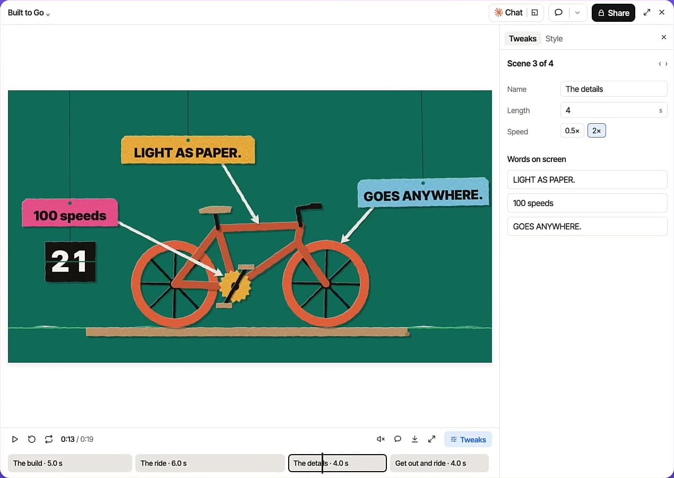Open the Chat panel
Viewport: 674px width, 478px height.
coord(508,13)
